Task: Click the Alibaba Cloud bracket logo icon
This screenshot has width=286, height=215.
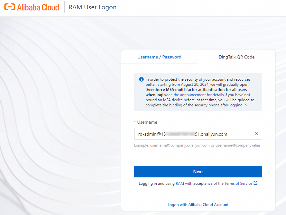Action: click(10, 7)
